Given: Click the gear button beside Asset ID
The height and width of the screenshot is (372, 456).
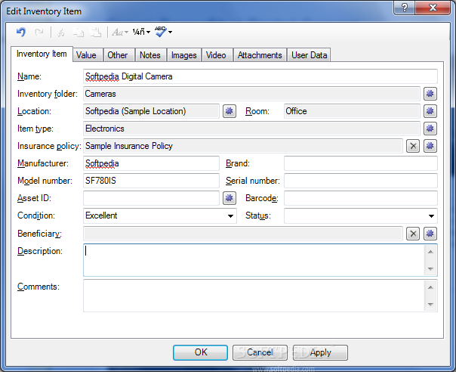Looking at the screenshot, I should coord(230,198).
